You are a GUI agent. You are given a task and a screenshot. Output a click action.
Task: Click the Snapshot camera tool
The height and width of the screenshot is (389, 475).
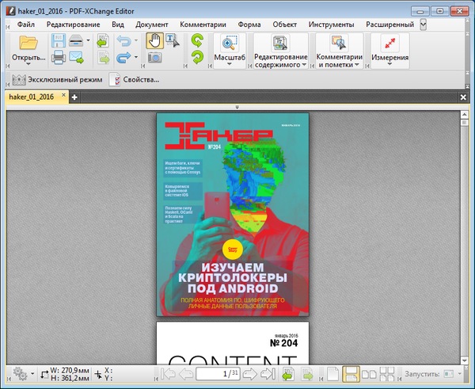(x=154, y=58)
